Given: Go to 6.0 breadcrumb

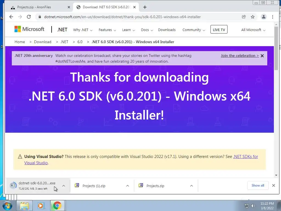Looking at the screenshot, I should (80, 42).
